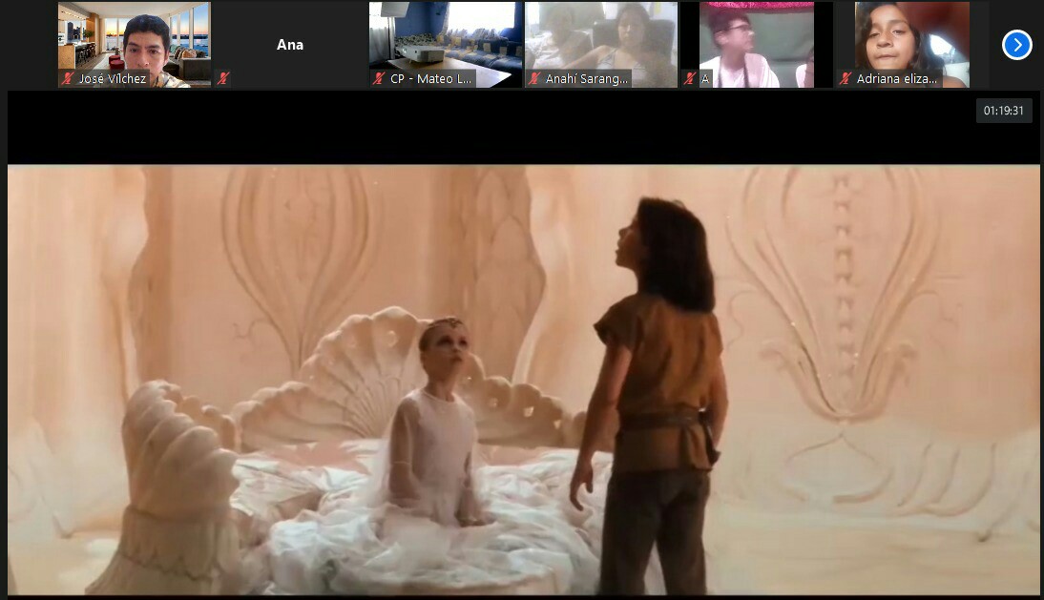Click the meeting timer showing 01:19:31

[x=1003, y=111]
